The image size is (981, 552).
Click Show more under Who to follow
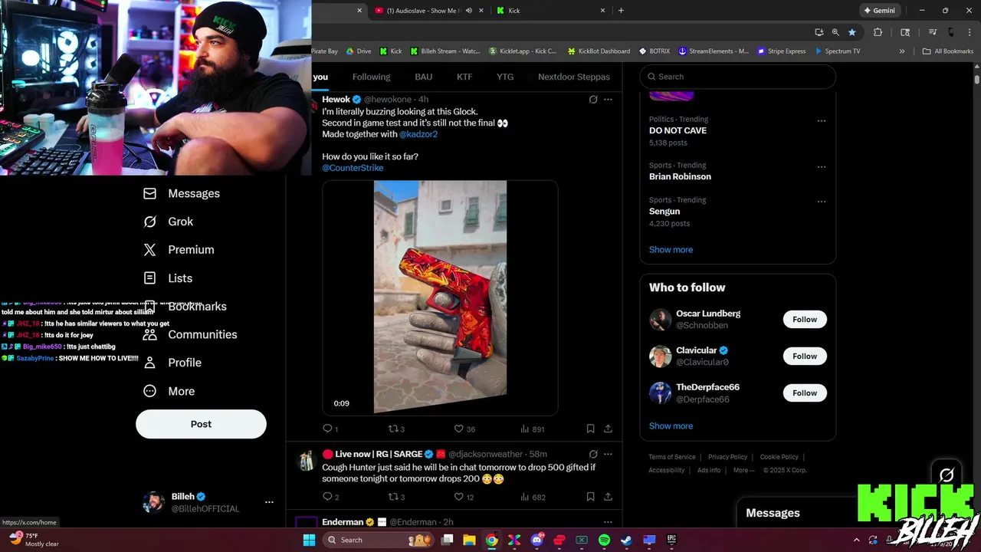click(x=671, y=426)
